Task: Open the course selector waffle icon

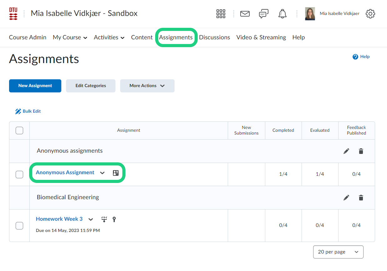Action: [221, 14]
